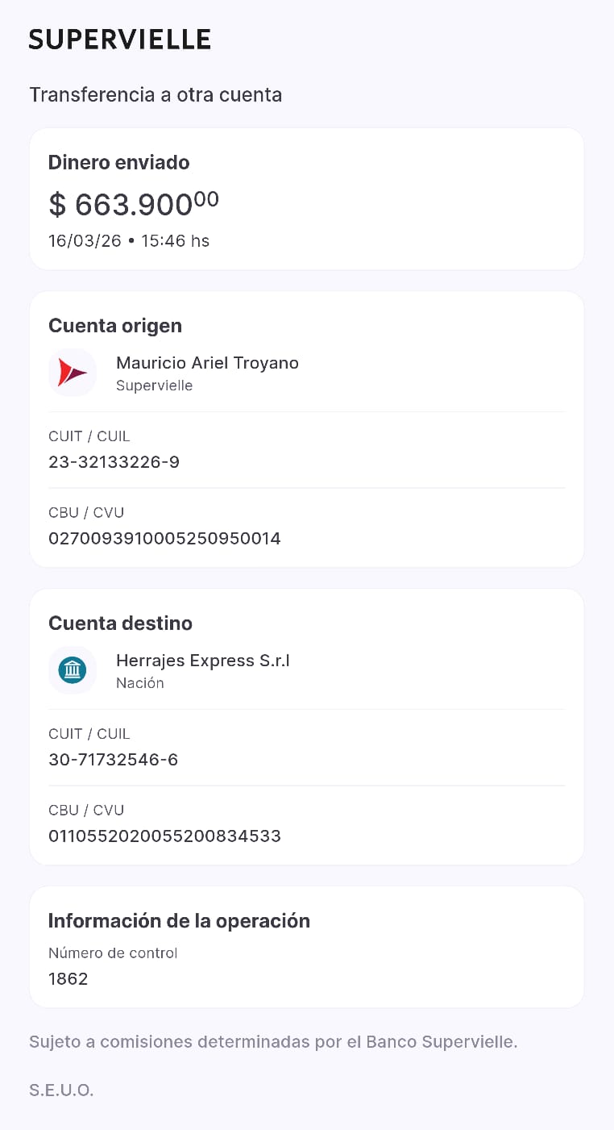
Task: Select destination CBU 0110552020055200834533
Action: (x=164, y=836)
